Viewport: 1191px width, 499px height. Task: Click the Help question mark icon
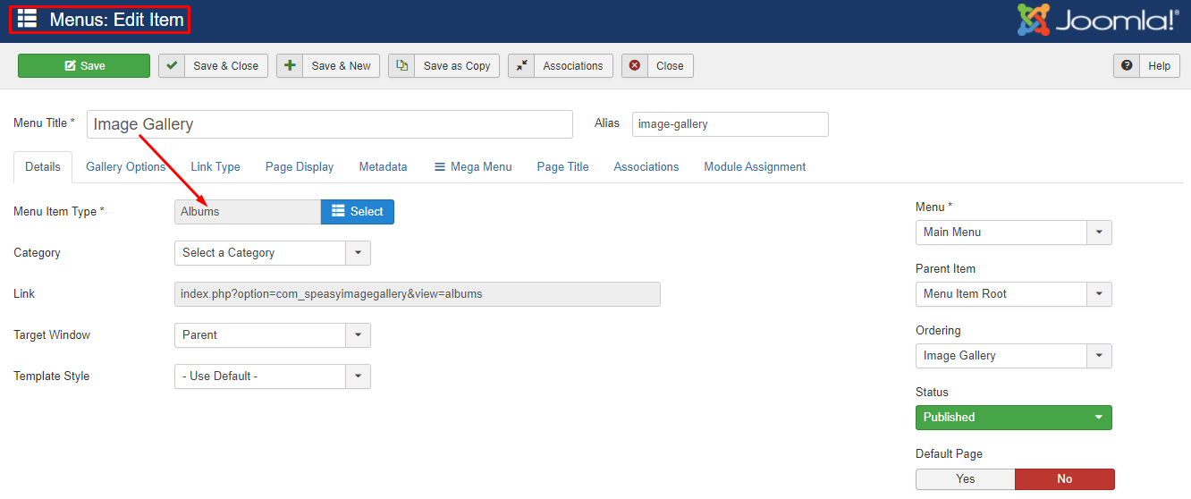click(x=1127, y=66)
